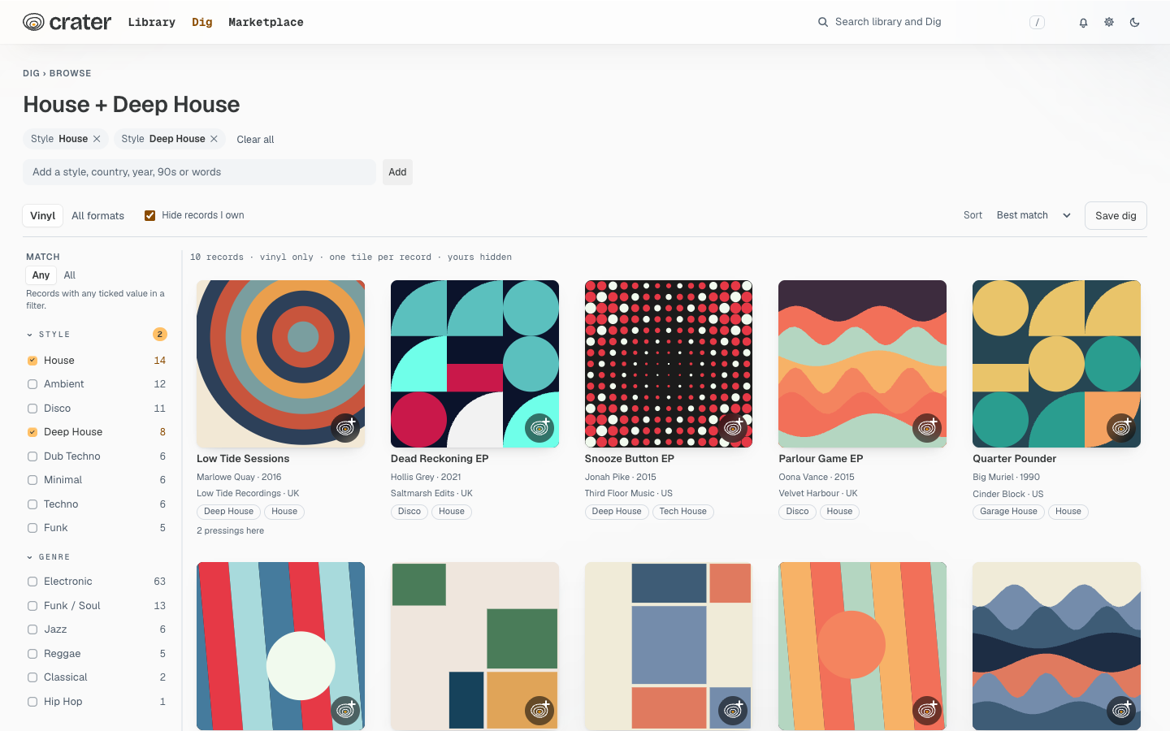The width and height of the screenshot is (1170, 731).
Task: Switch to dark mode moon icon
Action: point(1135,23)
